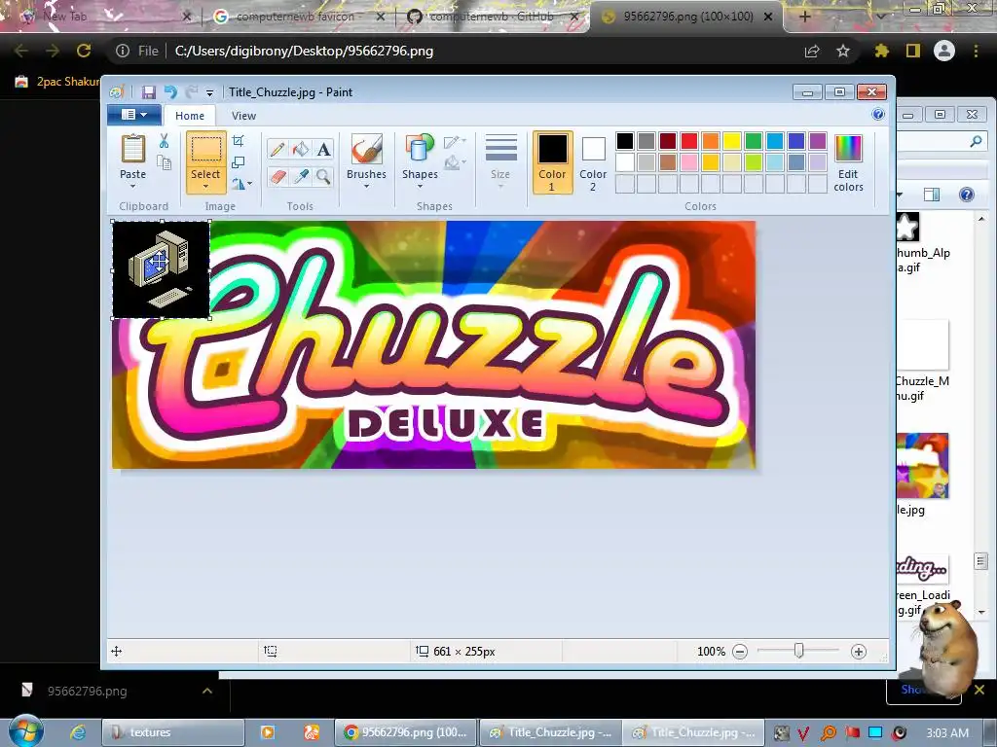Expand the Brushes dropdown arrow
The image size is (997, 747).
coord(366,186)
